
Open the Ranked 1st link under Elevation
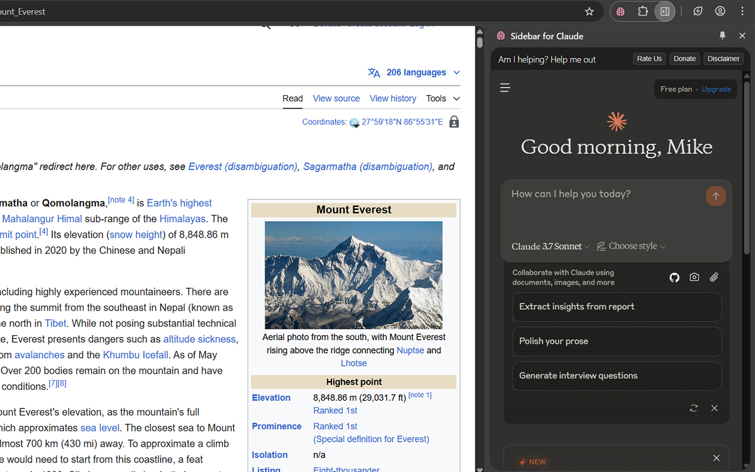335,411
